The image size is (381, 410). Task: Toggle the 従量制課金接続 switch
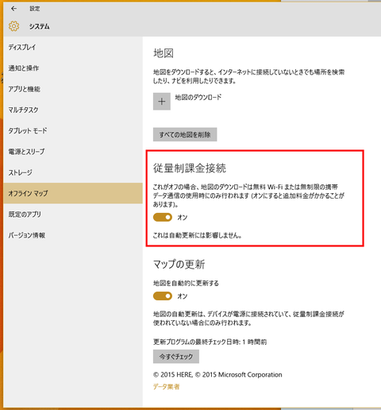click(163, 218)
